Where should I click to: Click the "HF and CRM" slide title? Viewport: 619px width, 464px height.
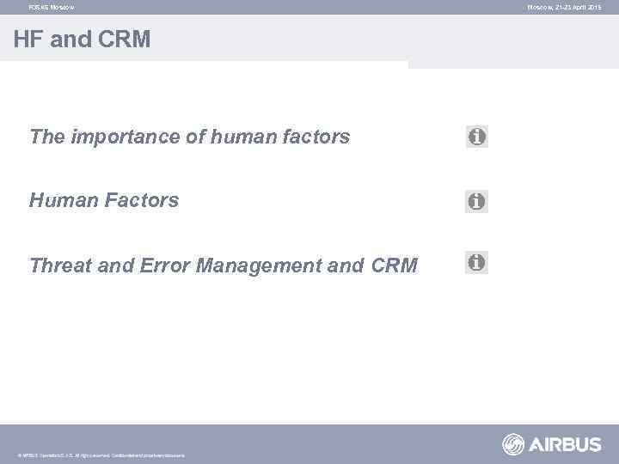pos(82,40)
